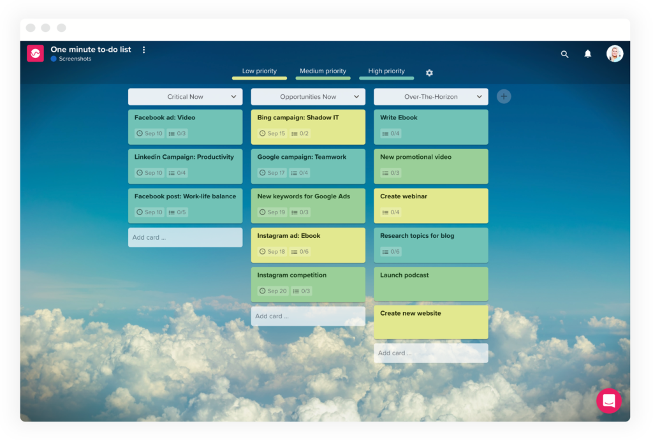Screen dimensions: 653x440
Task: Add a new list with plus button
Action: (504, 96)
